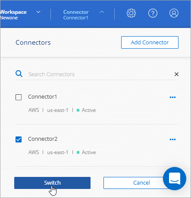Screen dimensions: 191x198
Task: Click us-east-1 region under Connector1
Action: pyautogui.click(x=58, y=110)
